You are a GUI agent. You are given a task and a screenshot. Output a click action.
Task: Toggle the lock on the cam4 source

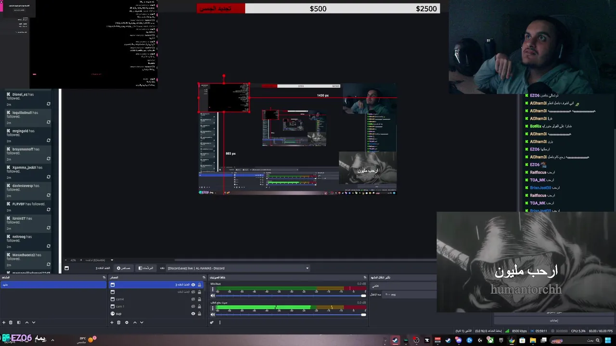199,299
